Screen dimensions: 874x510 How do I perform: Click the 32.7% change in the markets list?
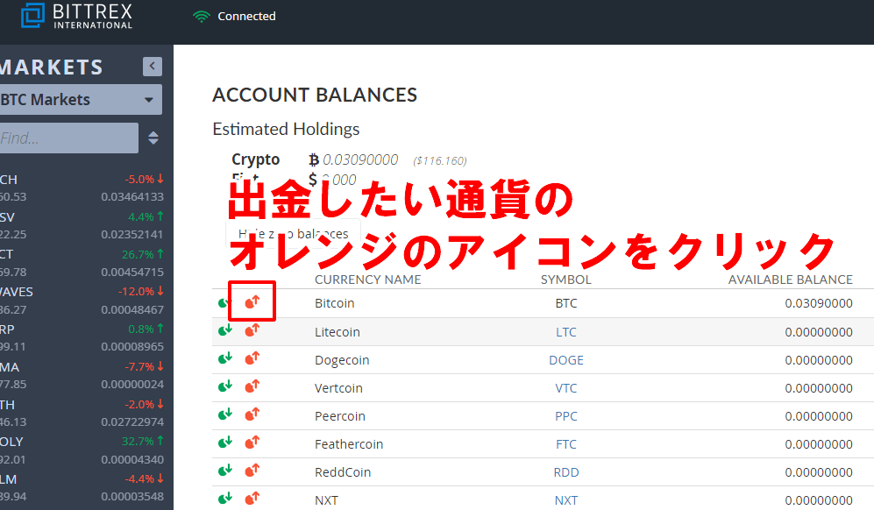pos(143,441)
